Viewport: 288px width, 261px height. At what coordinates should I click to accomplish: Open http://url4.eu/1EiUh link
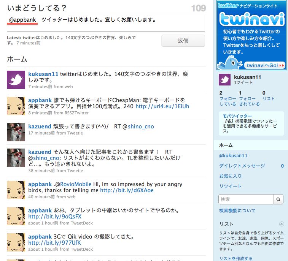162,106
